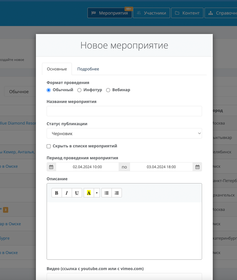
Task: Choose Инфотур as event format
Action: [79, 90]
